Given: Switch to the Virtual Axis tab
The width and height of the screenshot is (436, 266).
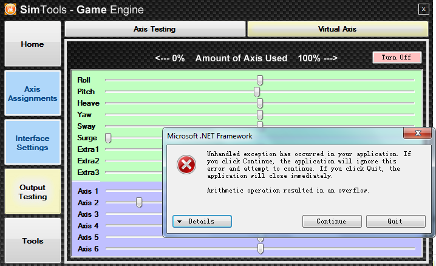Looking at the screenshot, I should click(338, 29).
